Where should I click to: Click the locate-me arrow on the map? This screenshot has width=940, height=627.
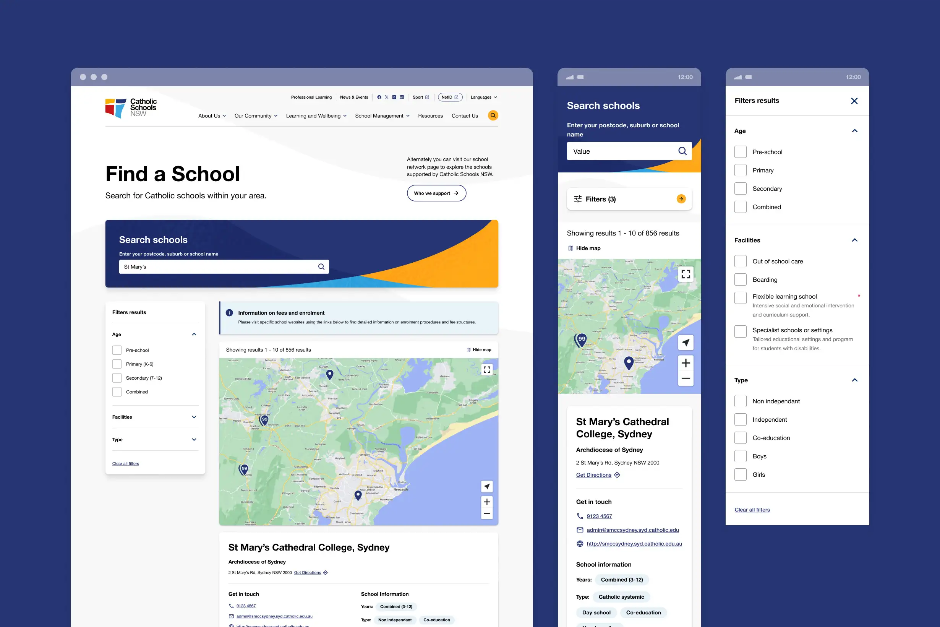pyautogui.click(x=487, y=486)
